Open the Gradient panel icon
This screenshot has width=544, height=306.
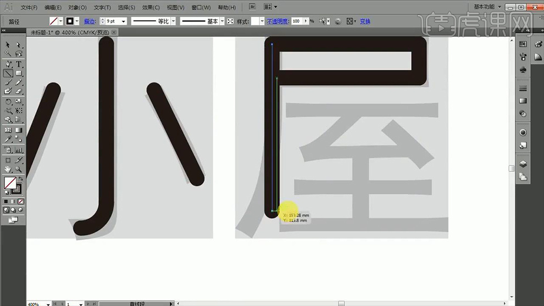[523, 101]
